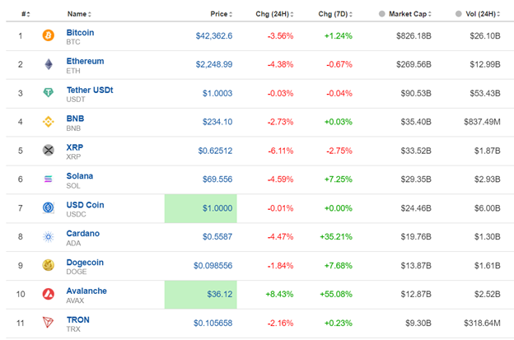The width and height of the screenshot is (514, 340).
Task: Click Solana price $69.556
Action: click(217, 179)
